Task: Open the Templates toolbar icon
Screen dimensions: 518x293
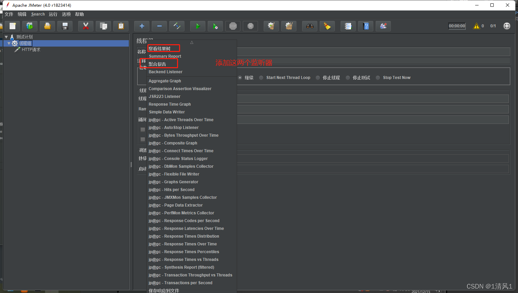Action: [30, 26]
